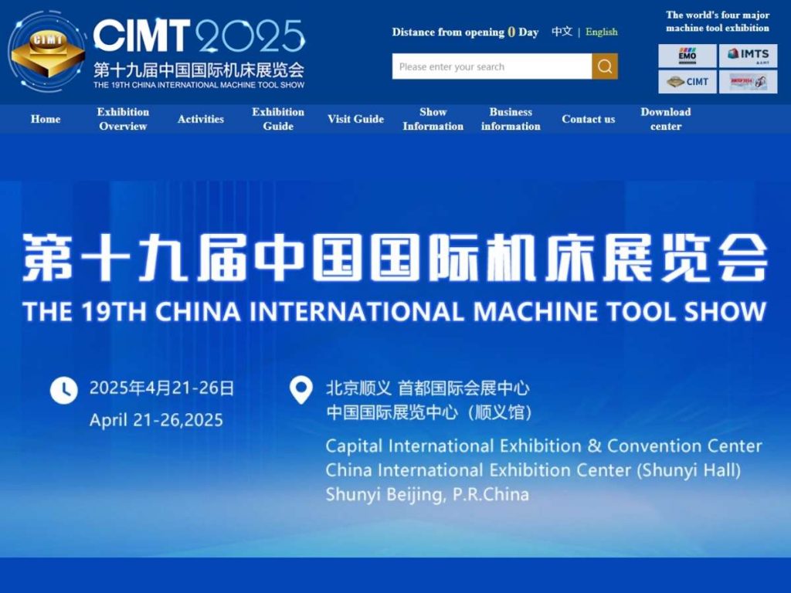This screenshot has width=791, height=593.
Task: Click 'April 21-26,2025' date text
Action: click(156, 420)
